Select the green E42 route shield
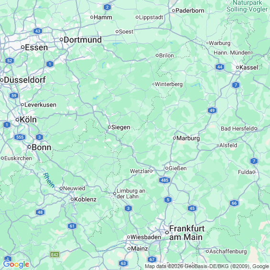This screenshot has height=270, width=270. (x=55, y=255)
